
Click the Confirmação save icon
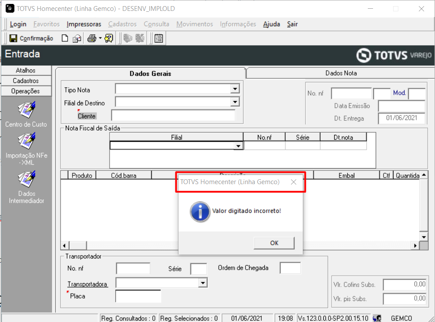pos(14,38)
